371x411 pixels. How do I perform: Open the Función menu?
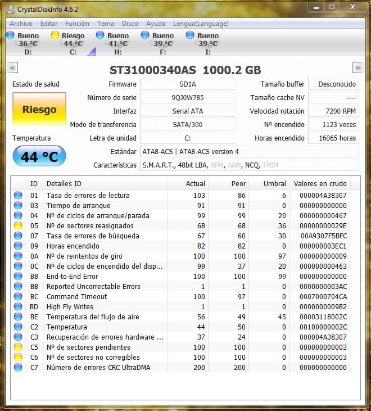pyautogui.click(x=77, y=24)
